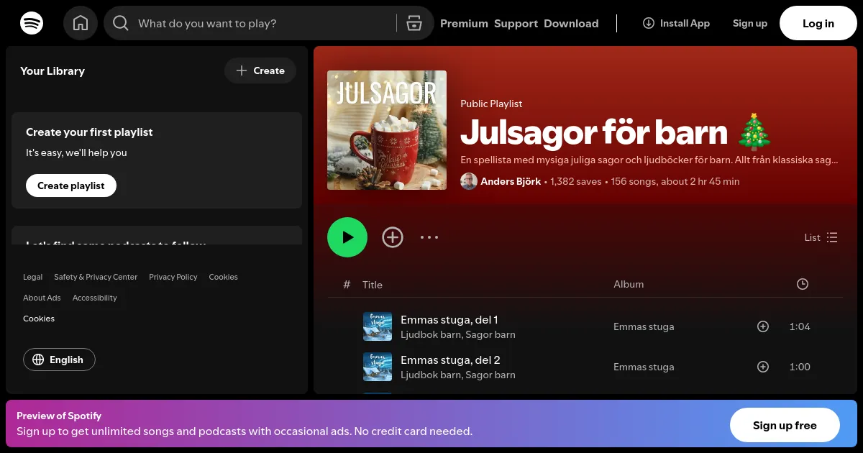Open the Browse icon in search bar
Image resolution: width=863 pixels, height=453 pixels.
(x=414, y=23)
